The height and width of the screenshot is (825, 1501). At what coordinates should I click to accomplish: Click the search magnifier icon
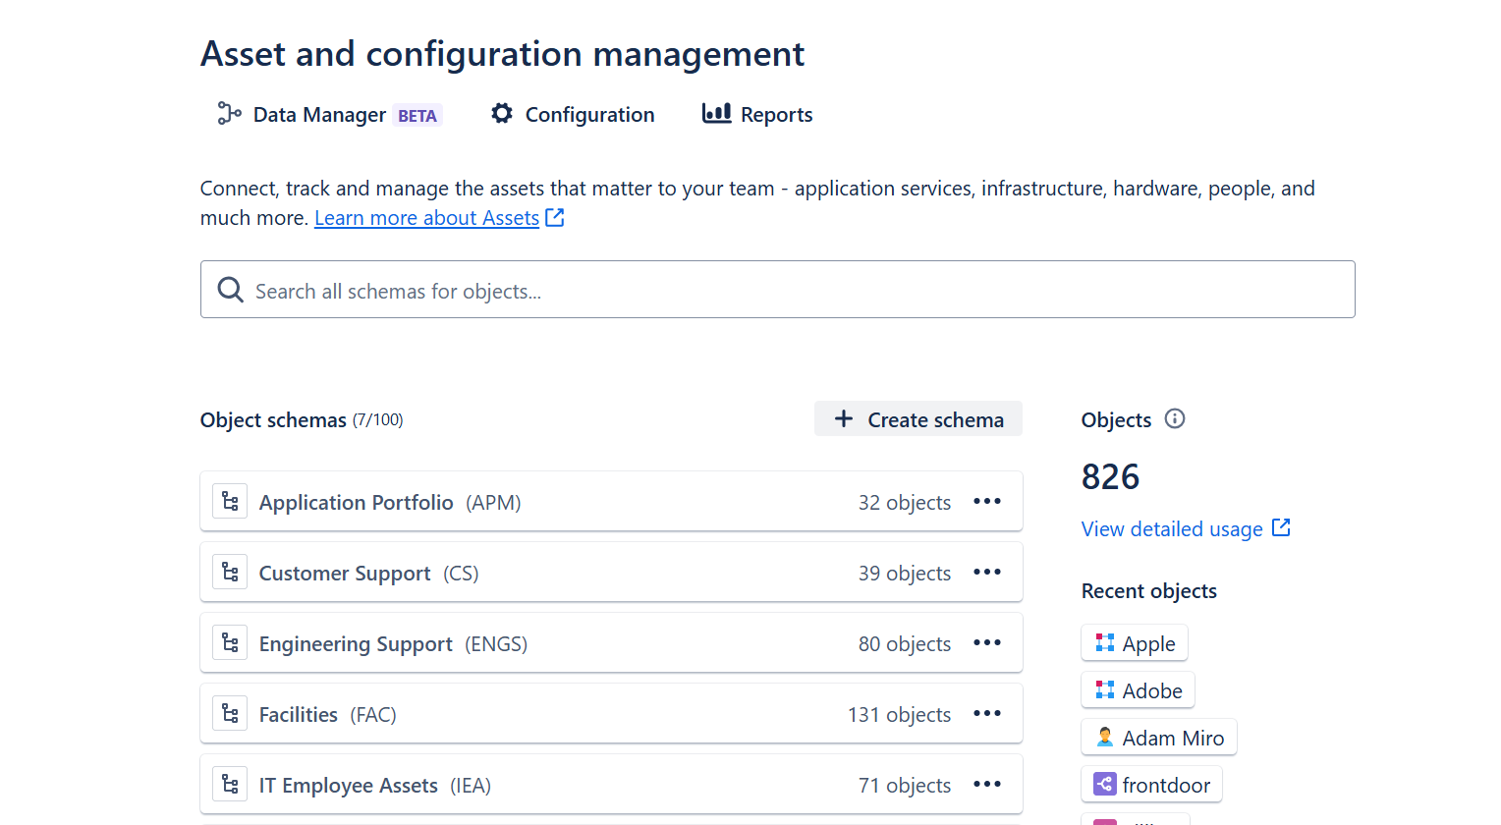pos(231,290)
